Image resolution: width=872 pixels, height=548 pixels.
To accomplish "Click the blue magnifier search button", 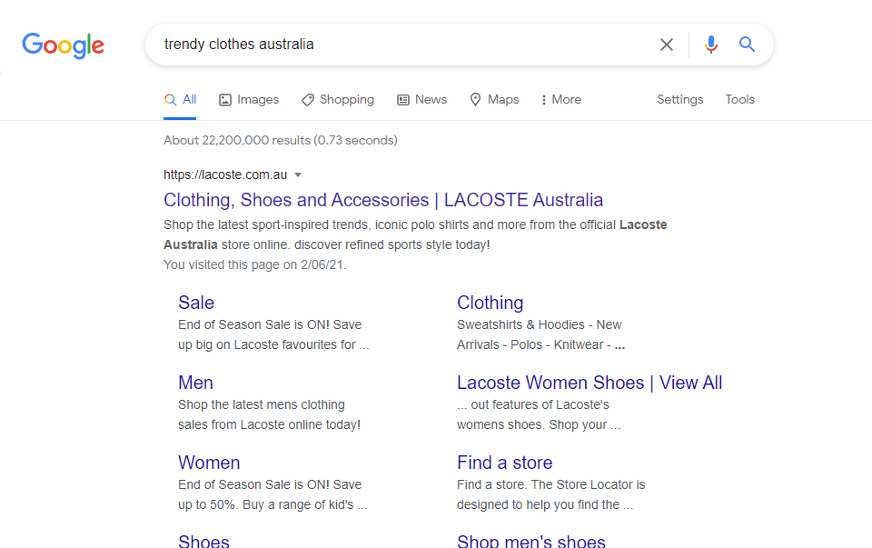I will [747, 44].
